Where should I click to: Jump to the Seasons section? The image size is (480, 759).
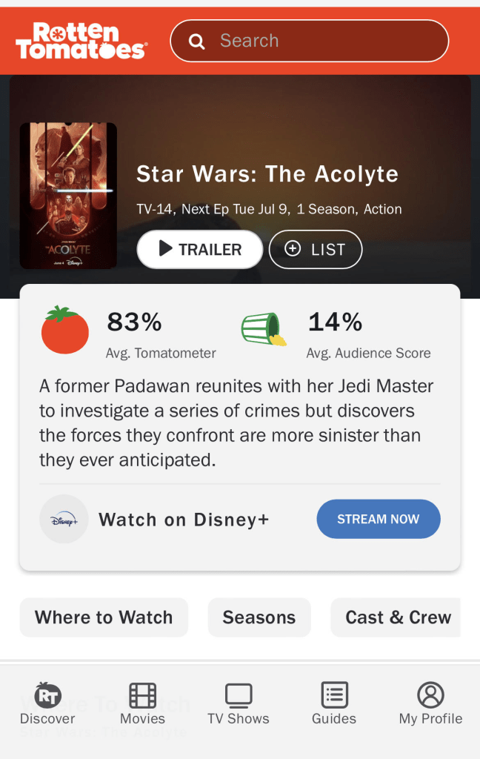click(x=259, y=617)
